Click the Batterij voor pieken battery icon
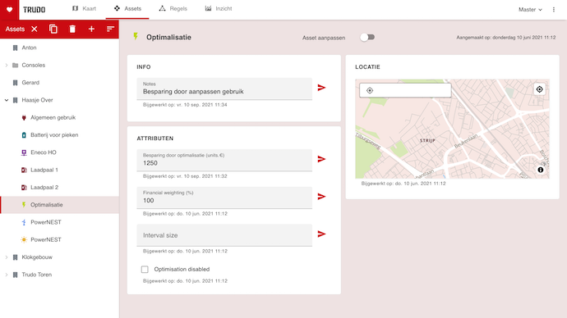The width and height of the screenshot is (567, 318). [24, 135]
